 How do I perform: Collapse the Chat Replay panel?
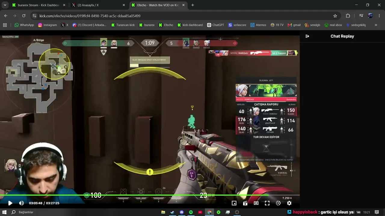307,36
